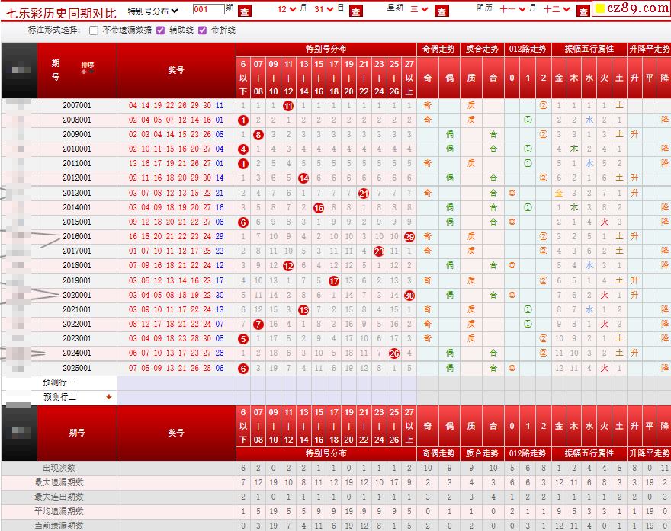
Task: Click the yellow square beside cz89.com
Action: (599, 9)
